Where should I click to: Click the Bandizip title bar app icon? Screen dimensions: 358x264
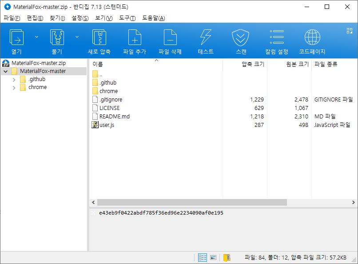(x=8, y=7)
